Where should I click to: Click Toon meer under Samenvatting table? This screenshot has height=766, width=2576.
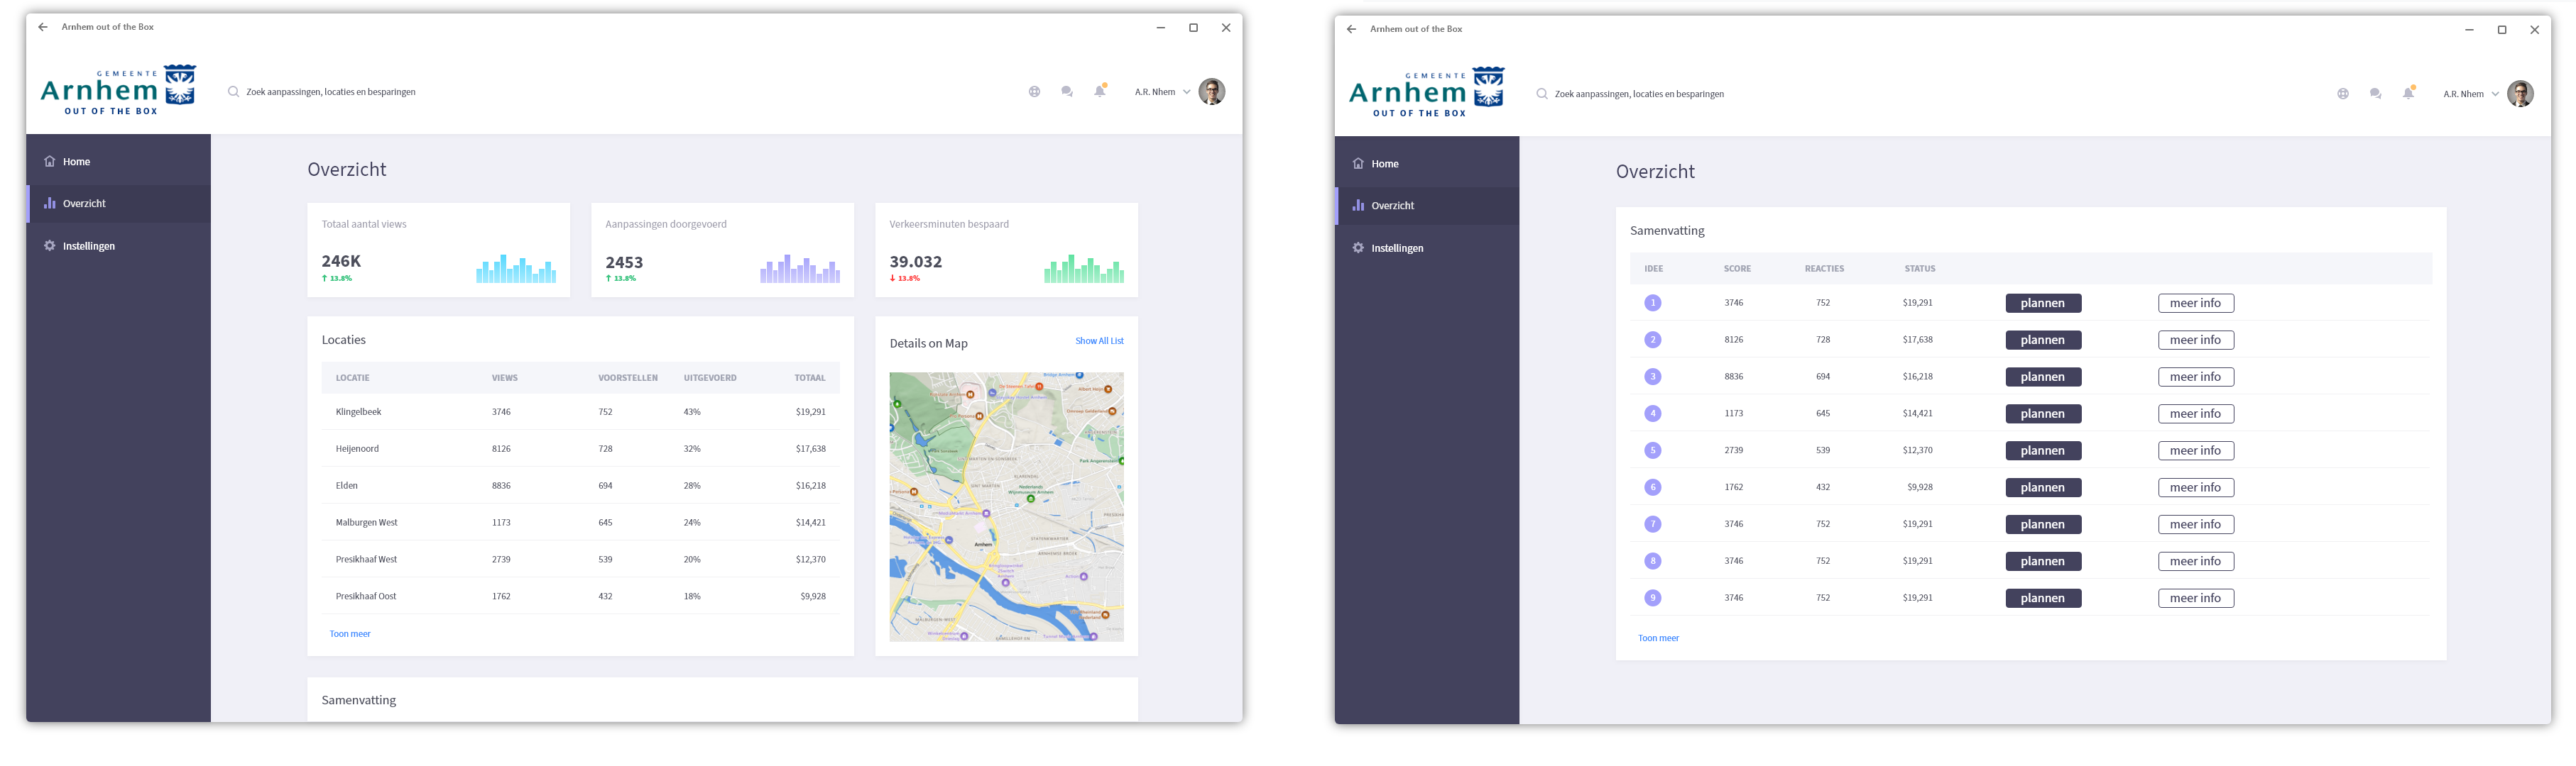click(1658, 638)
